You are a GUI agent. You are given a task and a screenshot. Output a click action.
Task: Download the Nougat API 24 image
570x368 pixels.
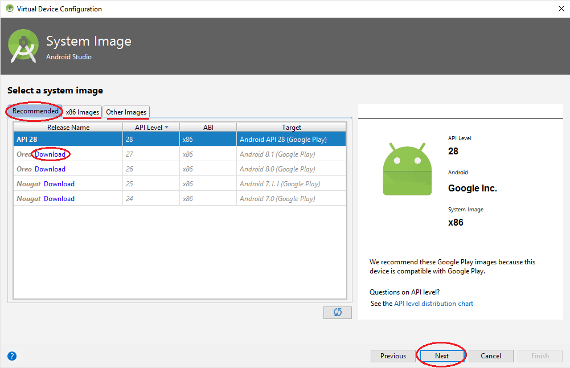pyautogui.click(x=59, y=199)
